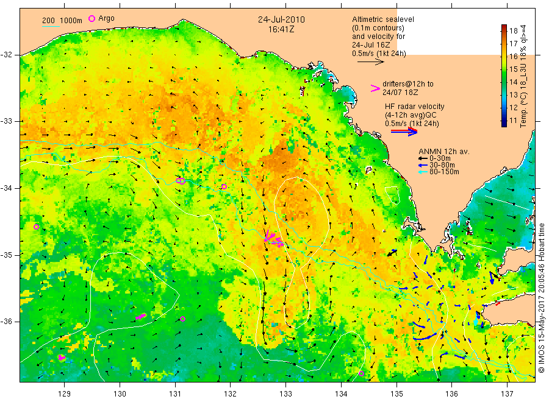Image resolution: width=549 pixels, height=402 pixels.
Task: Click the longitude axis label 136
Action: [x=451, y=394]
